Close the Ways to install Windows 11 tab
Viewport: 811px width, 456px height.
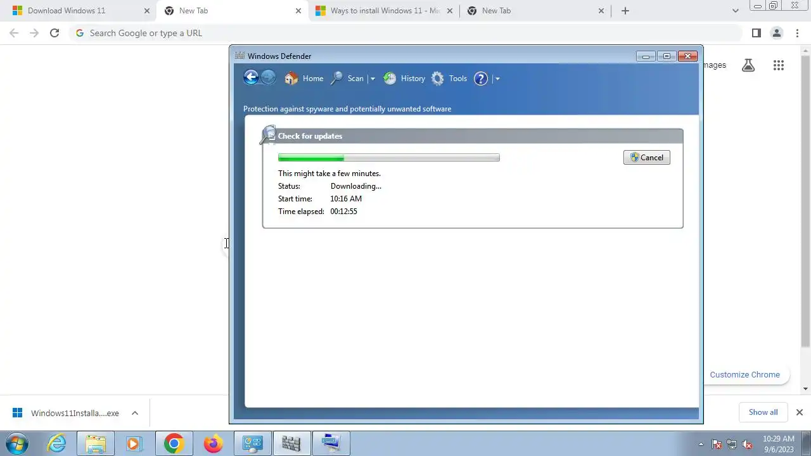[x=450, y=11]
